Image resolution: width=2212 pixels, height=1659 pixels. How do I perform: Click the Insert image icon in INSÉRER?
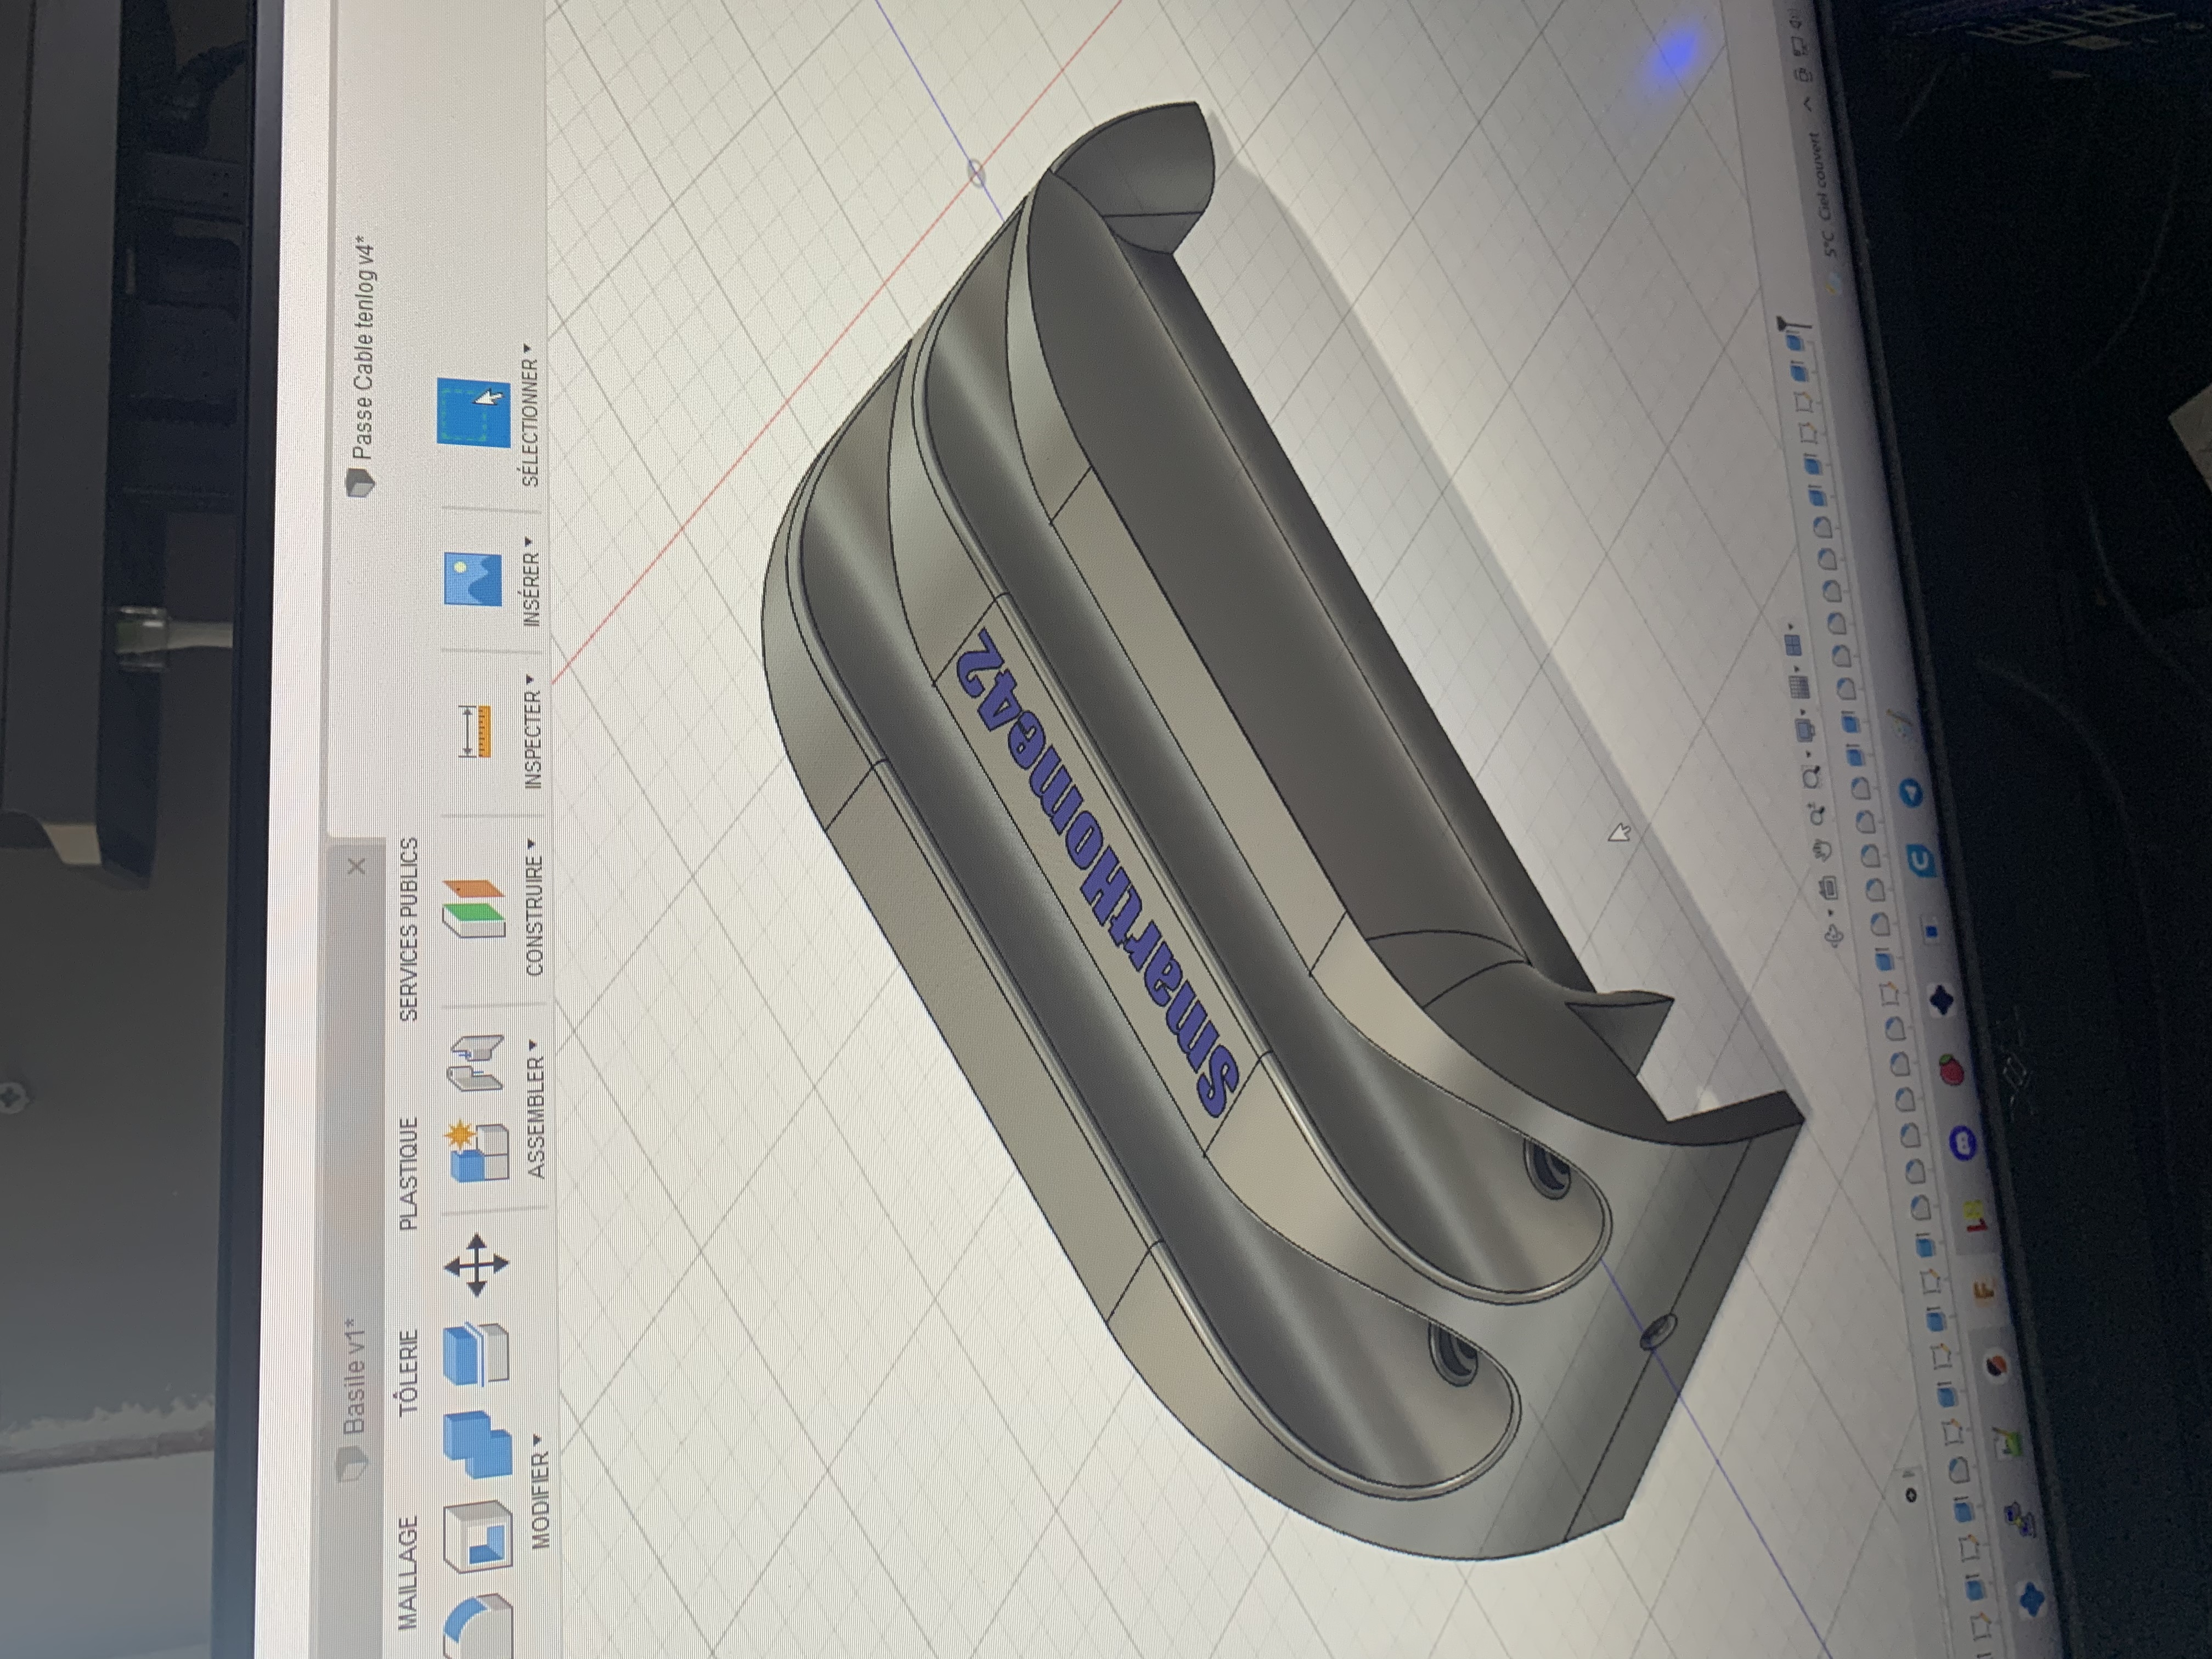click(472, 579)
